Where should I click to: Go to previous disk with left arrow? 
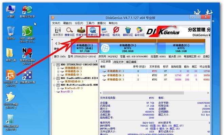coord(56,43)
